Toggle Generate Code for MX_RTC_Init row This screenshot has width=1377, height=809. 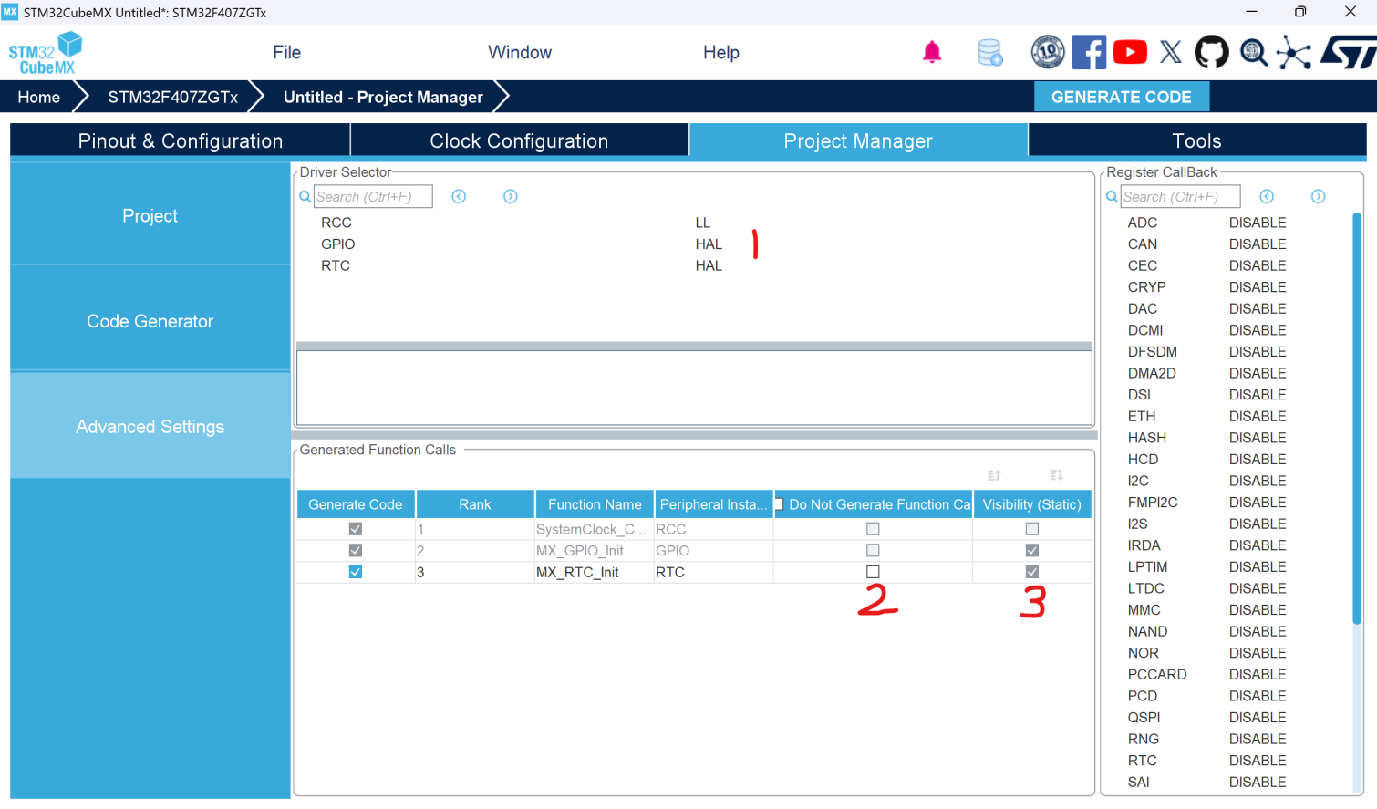[356, 572]
